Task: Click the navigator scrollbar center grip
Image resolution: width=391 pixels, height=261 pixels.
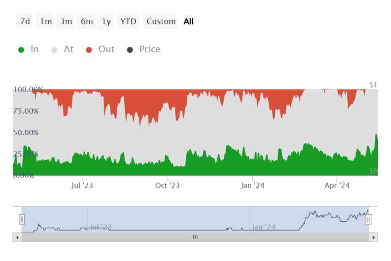Action: (x=195, y=237)
